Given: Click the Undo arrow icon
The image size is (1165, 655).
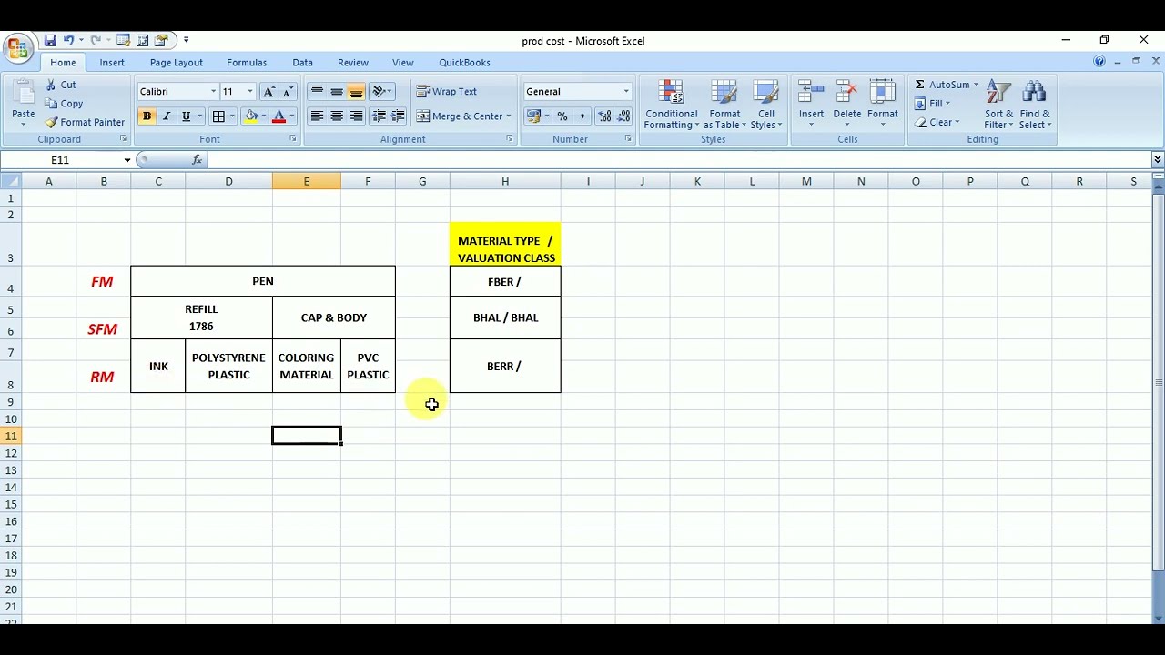Looking at the screenshot, I should pyautogui.click(x=68, y=40).
